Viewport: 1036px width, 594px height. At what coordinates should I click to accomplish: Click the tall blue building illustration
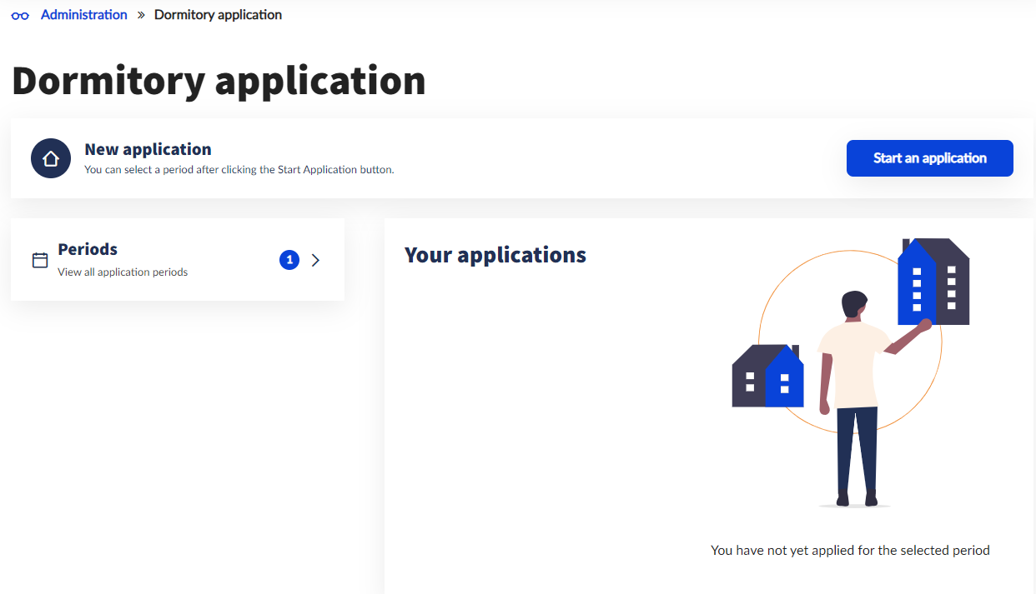coord(916,283)
